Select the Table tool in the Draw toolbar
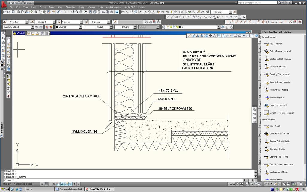Image resolution: width=307 pixels, height=192 pixels. coord(240,17)
